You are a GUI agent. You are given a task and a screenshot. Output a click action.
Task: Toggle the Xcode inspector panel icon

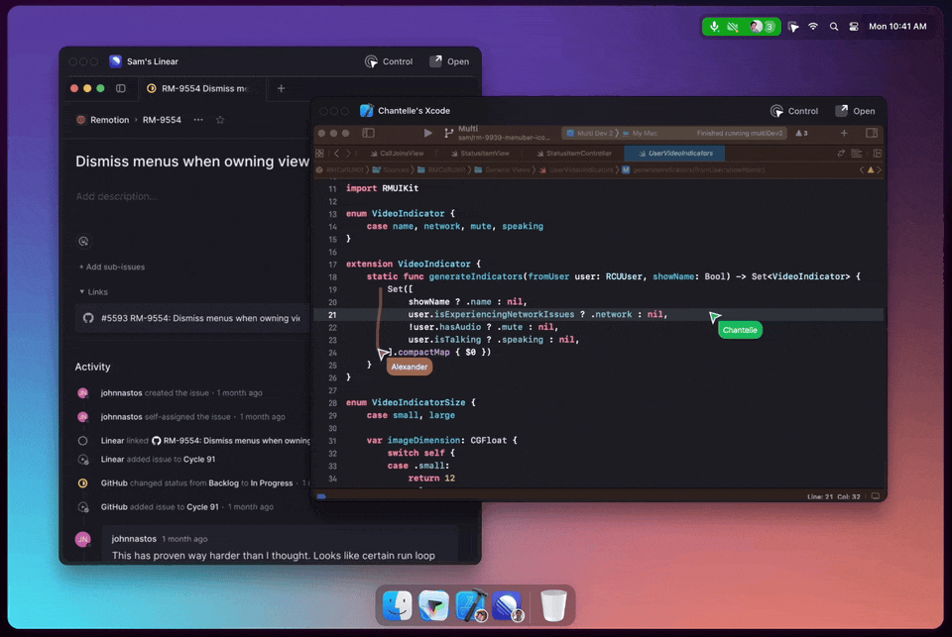pyautogui.click(x=872, y=133)
